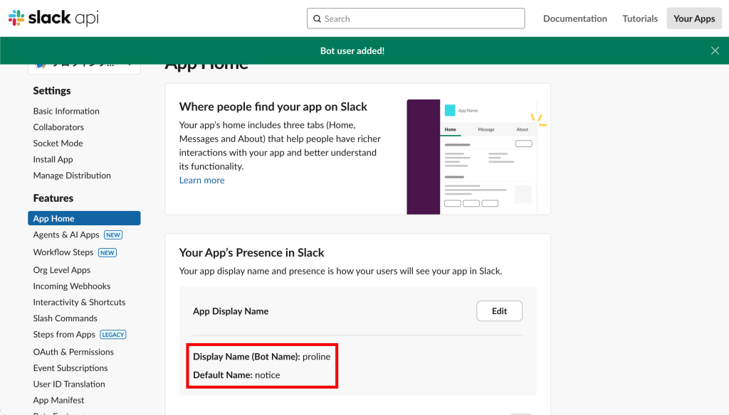
Task: Edit the App Display Name
Action: click(499, 311)
